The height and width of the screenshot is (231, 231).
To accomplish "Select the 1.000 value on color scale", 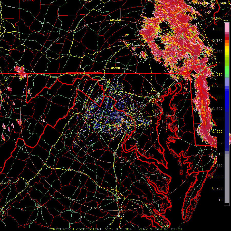I will (x=217, y=29).
